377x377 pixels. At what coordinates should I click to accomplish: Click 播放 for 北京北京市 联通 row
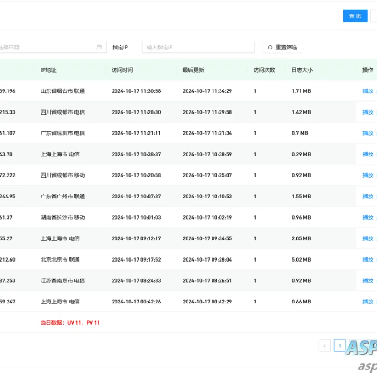tap(368, 260)
